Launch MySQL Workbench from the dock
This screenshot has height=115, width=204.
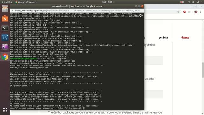point(5,38)
